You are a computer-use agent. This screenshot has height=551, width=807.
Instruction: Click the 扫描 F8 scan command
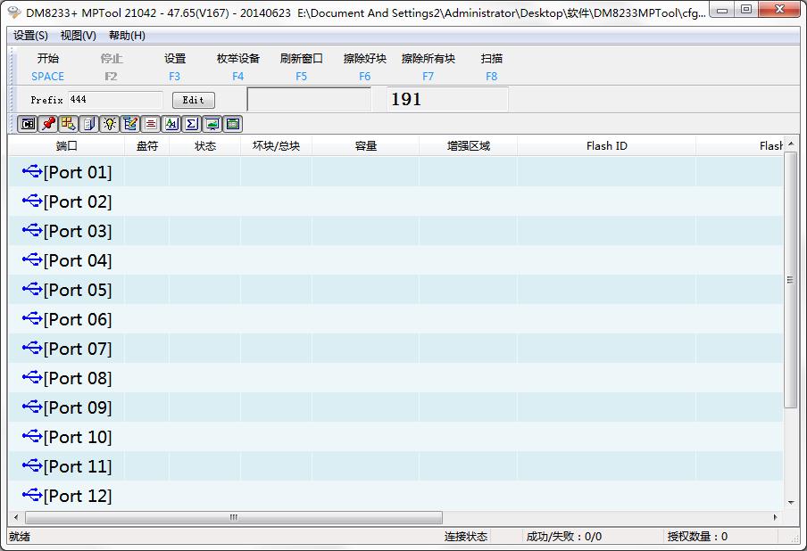491,67
